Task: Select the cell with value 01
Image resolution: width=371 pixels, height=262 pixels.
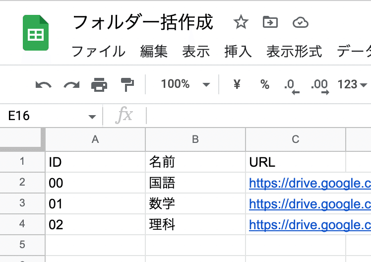Action: (x=95, y=203)
